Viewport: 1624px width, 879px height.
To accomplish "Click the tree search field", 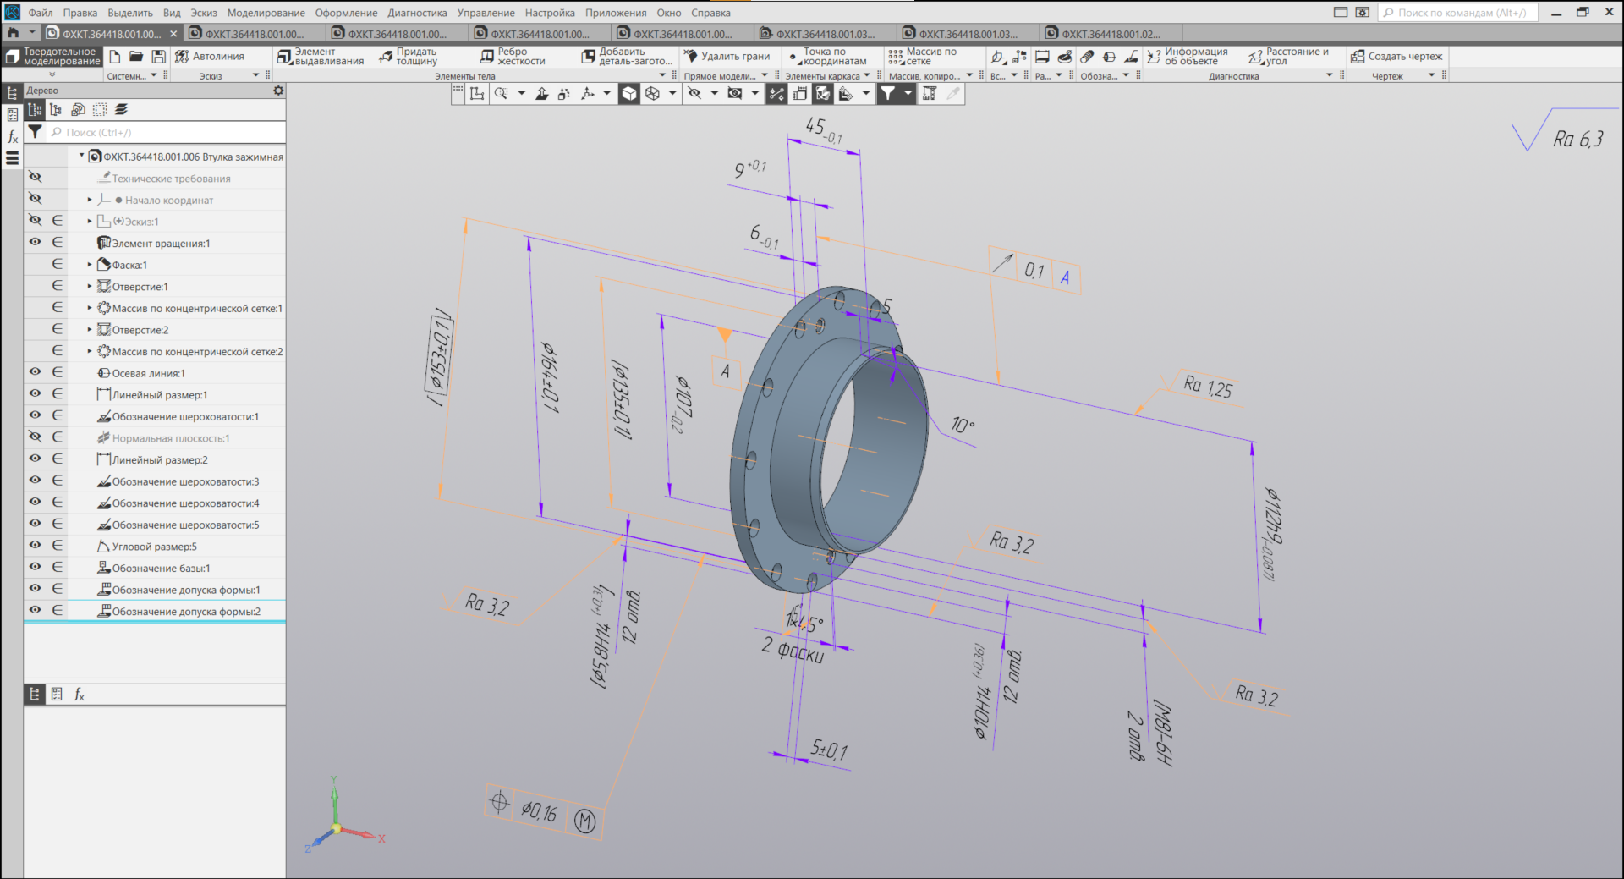I will tap(169, 133).
